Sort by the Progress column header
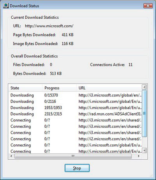 (x=60, y=88)
